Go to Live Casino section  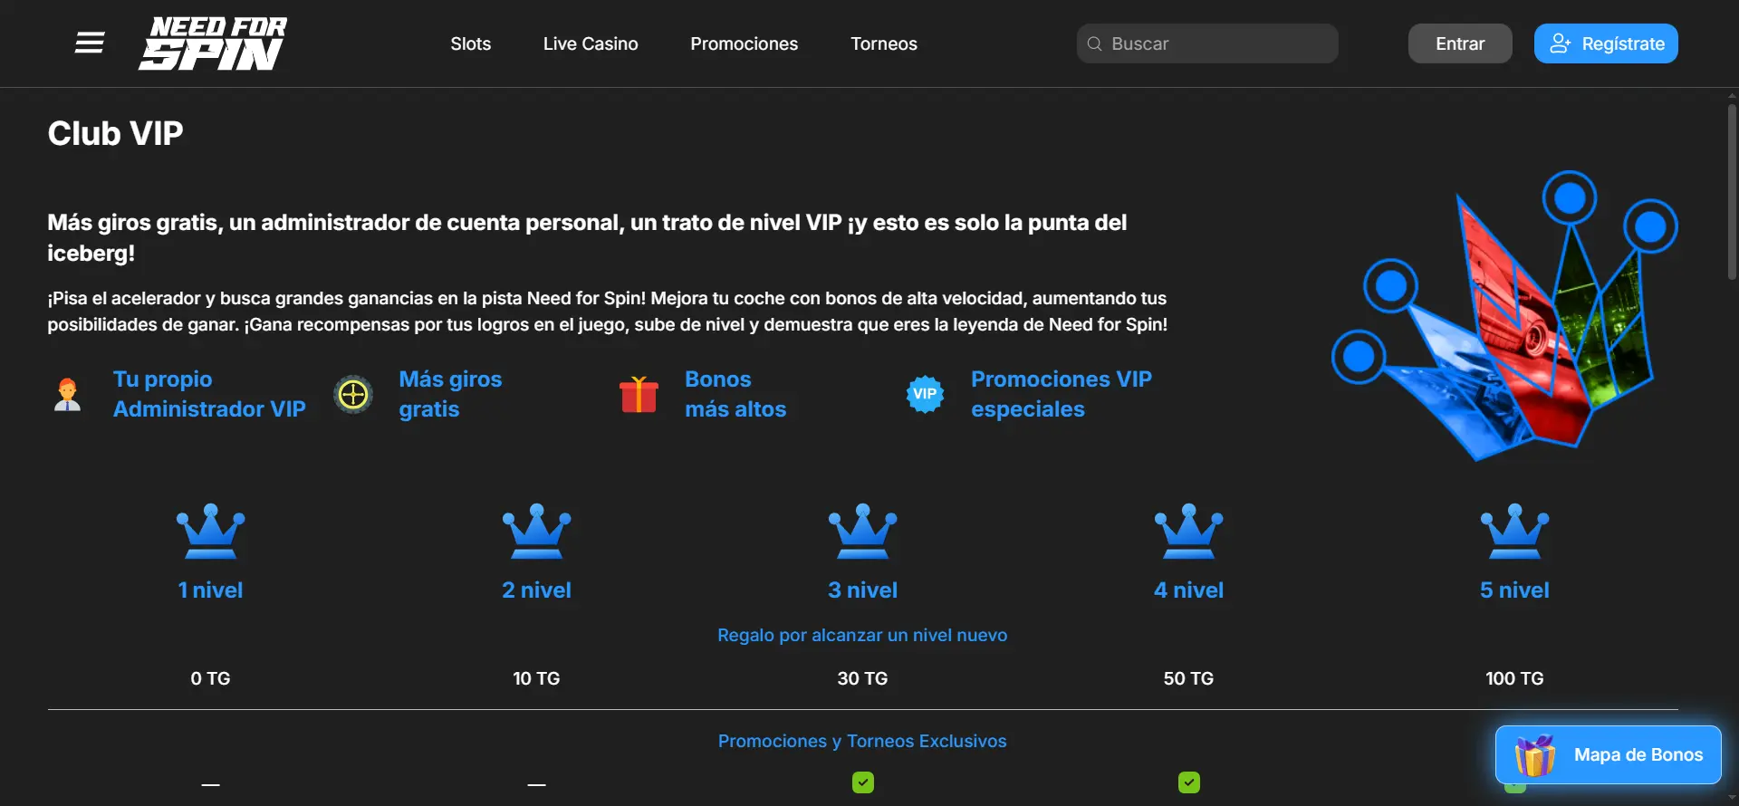(591, 43)
